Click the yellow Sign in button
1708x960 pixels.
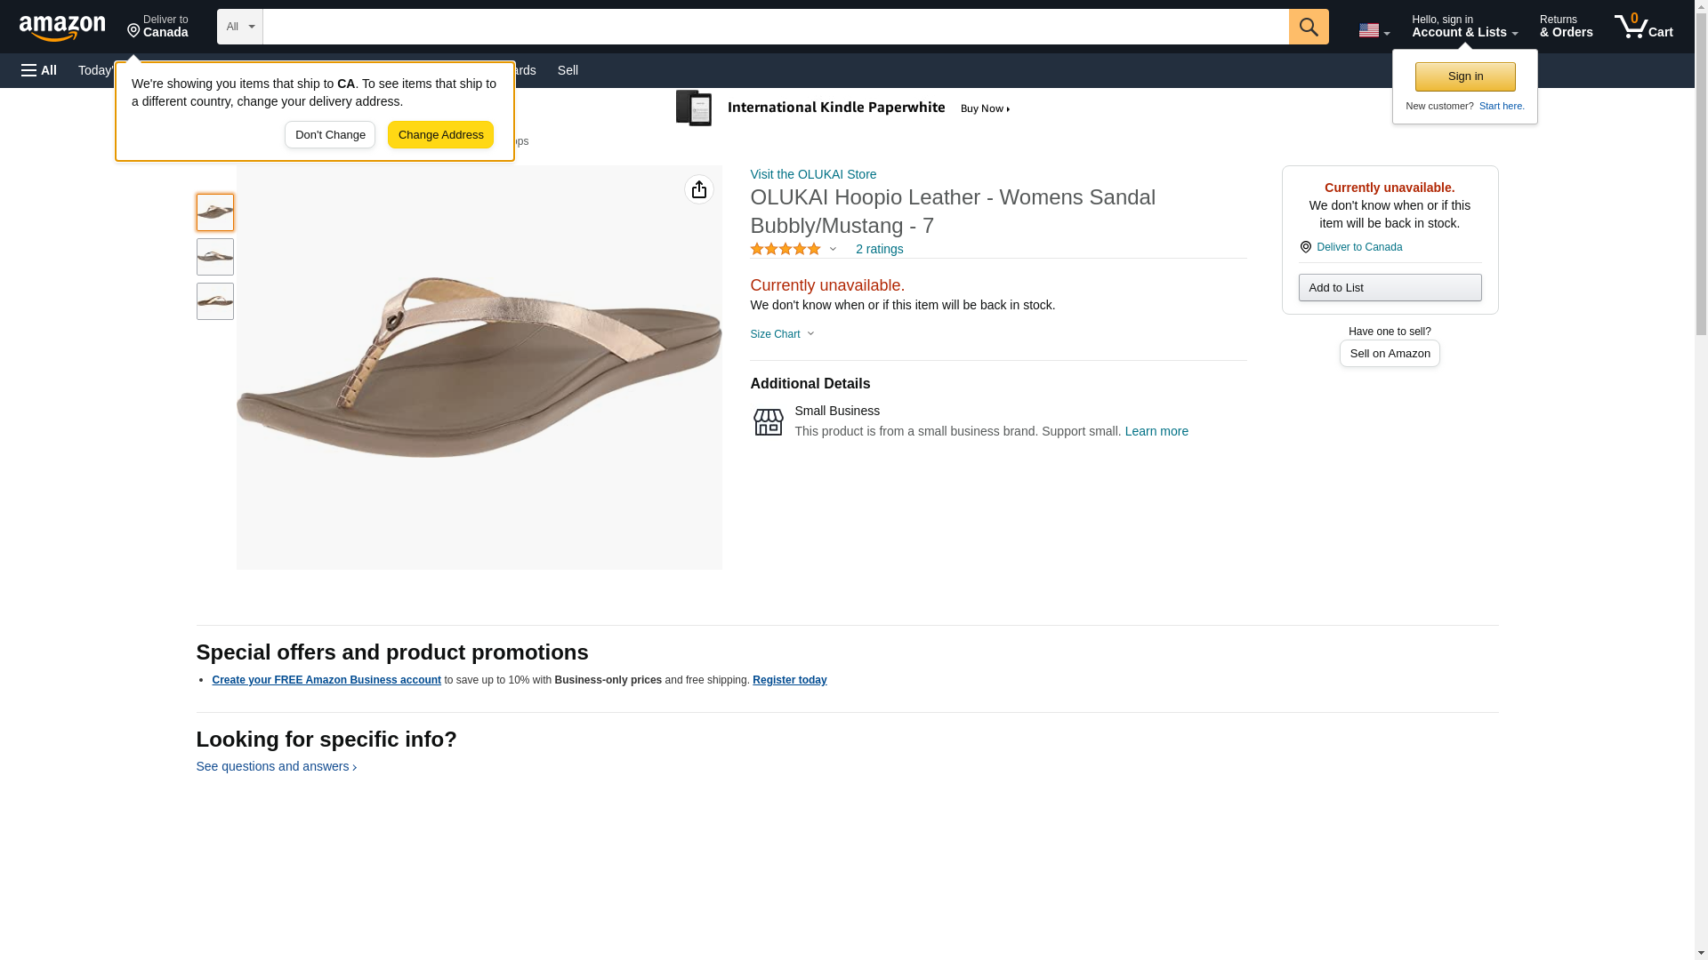click(1464, 76)
